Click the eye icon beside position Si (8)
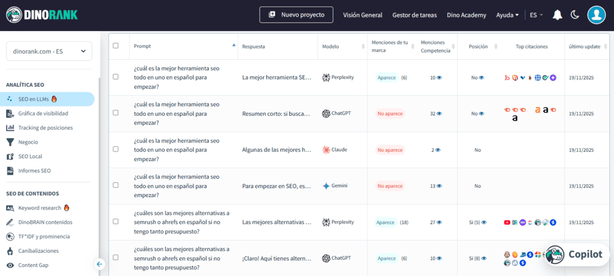 tap(484, 259)
